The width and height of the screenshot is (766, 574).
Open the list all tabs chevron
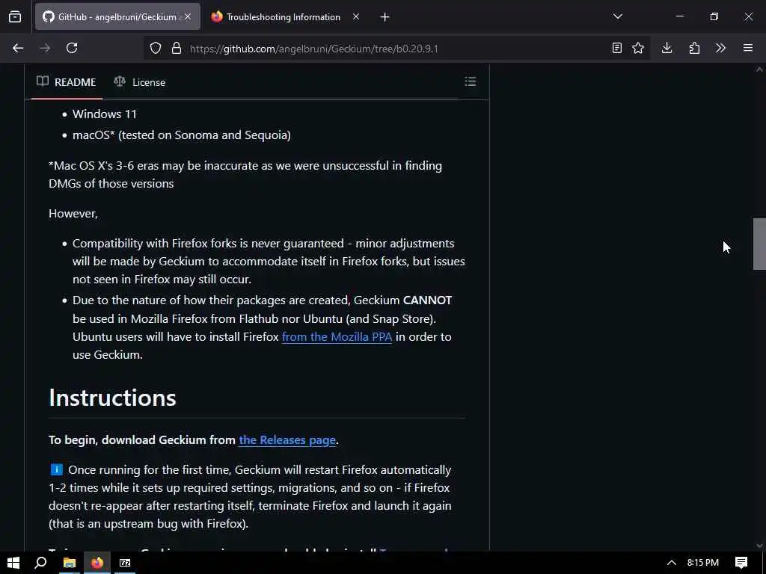click(617, 16)
